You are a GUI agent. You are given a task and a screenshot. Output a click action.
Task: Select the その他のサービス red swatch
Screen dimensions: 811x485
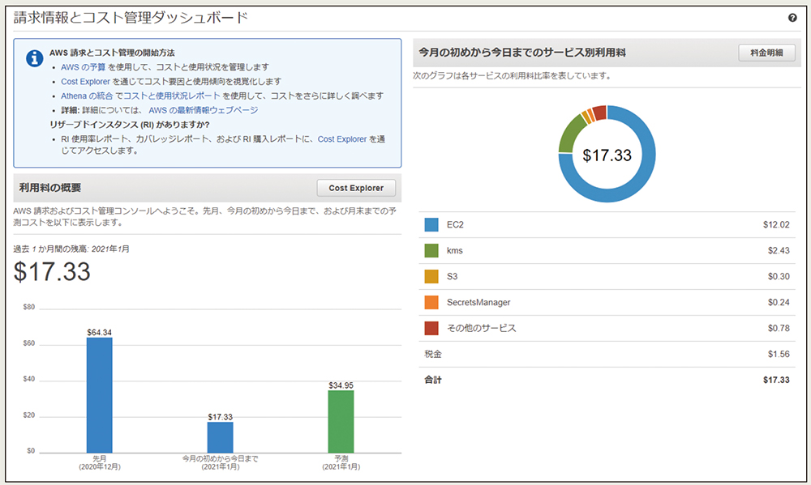tap(431, 328)
